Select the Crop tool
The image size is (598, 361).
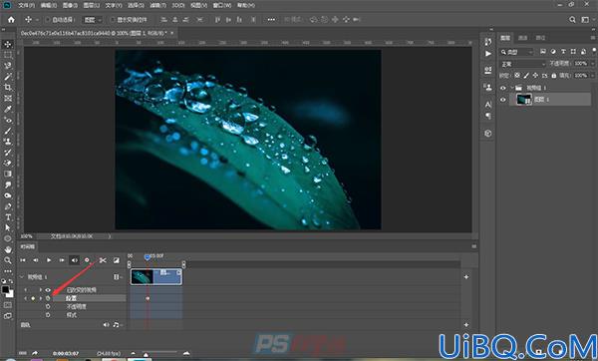coord(8,88)
